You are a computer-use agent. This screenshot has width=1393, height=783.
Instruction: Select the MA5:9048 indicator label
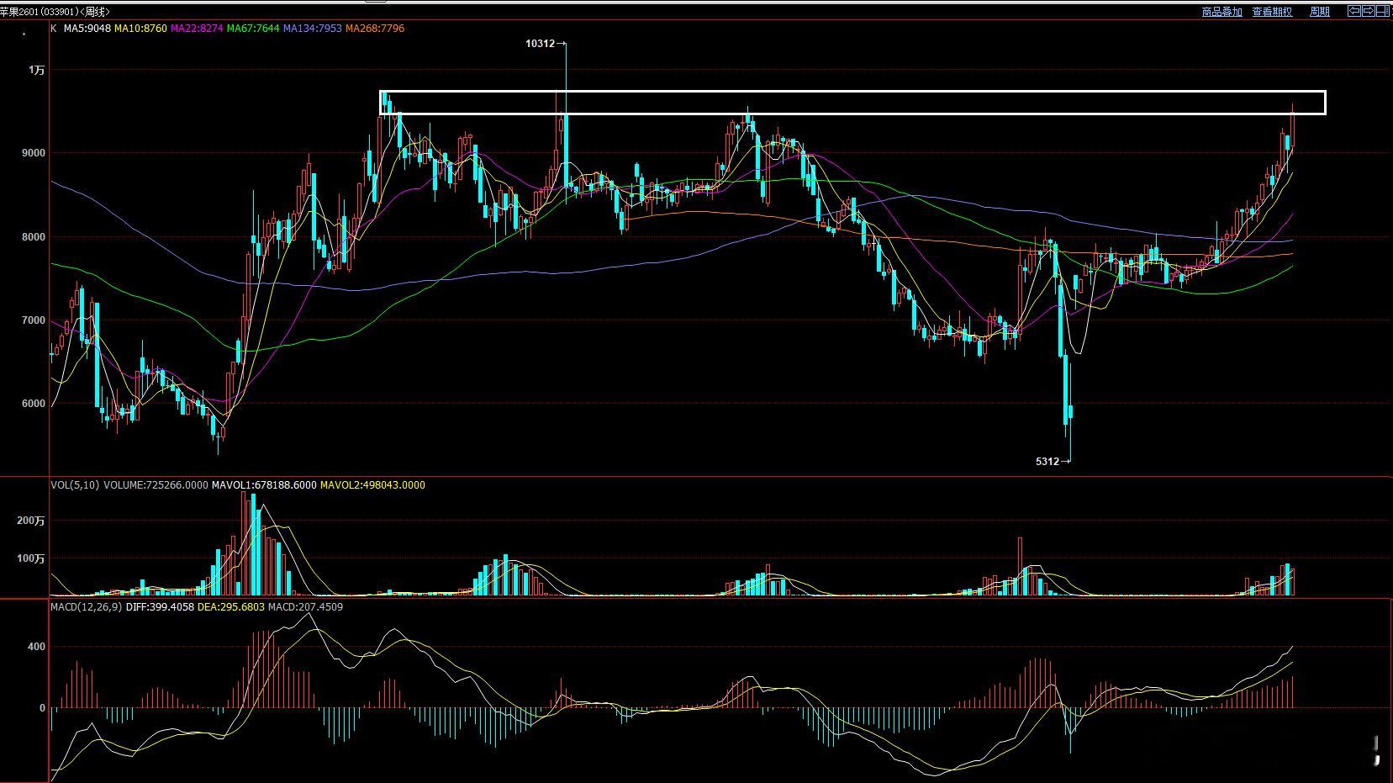[87, 29]
